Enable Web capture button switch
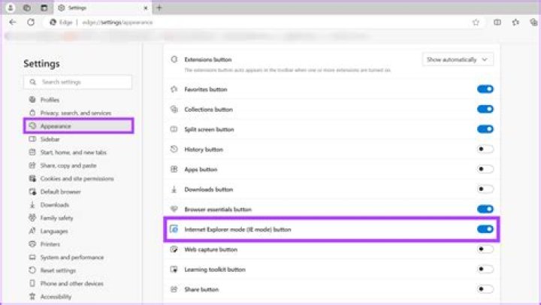 tap(485, 249)
